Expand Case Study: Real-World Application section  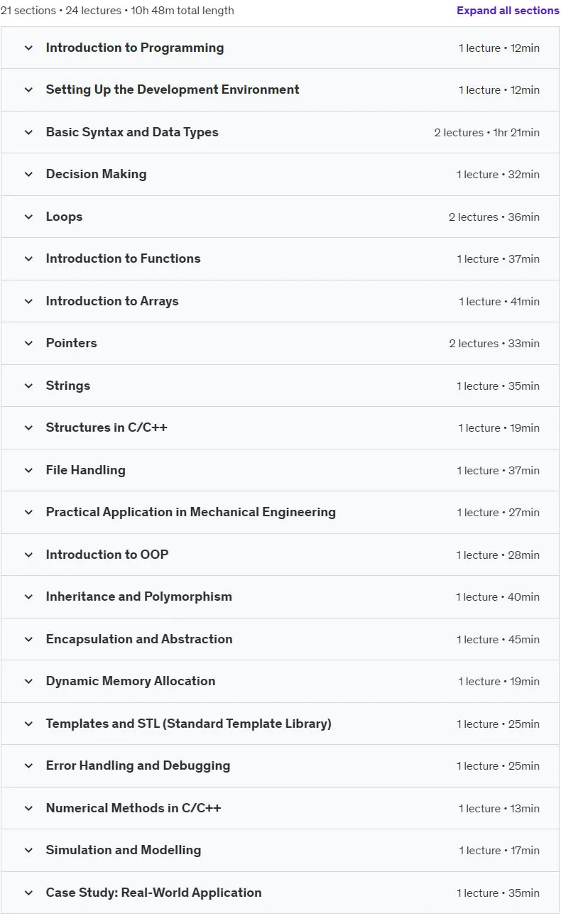[280, 893]
